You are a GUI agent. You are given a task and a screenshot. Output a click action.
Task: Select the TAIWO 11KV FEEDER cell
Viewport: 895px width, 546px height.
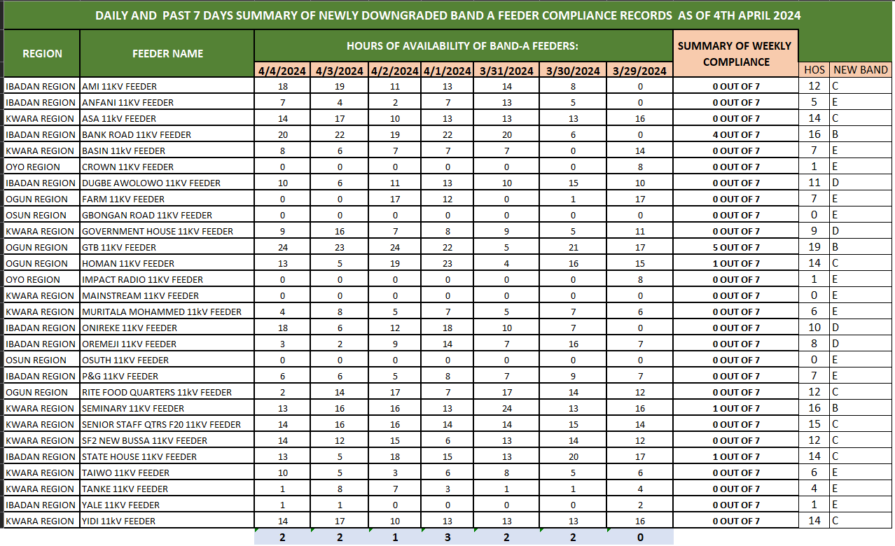(x=167, y=472)
